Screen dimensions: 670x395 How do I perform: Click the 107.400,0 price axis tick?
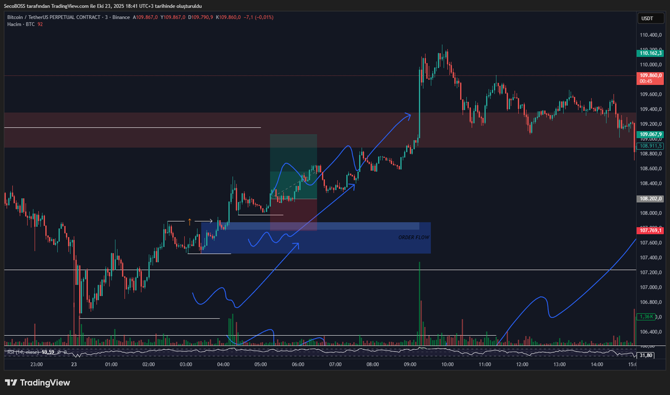(651, 258)
